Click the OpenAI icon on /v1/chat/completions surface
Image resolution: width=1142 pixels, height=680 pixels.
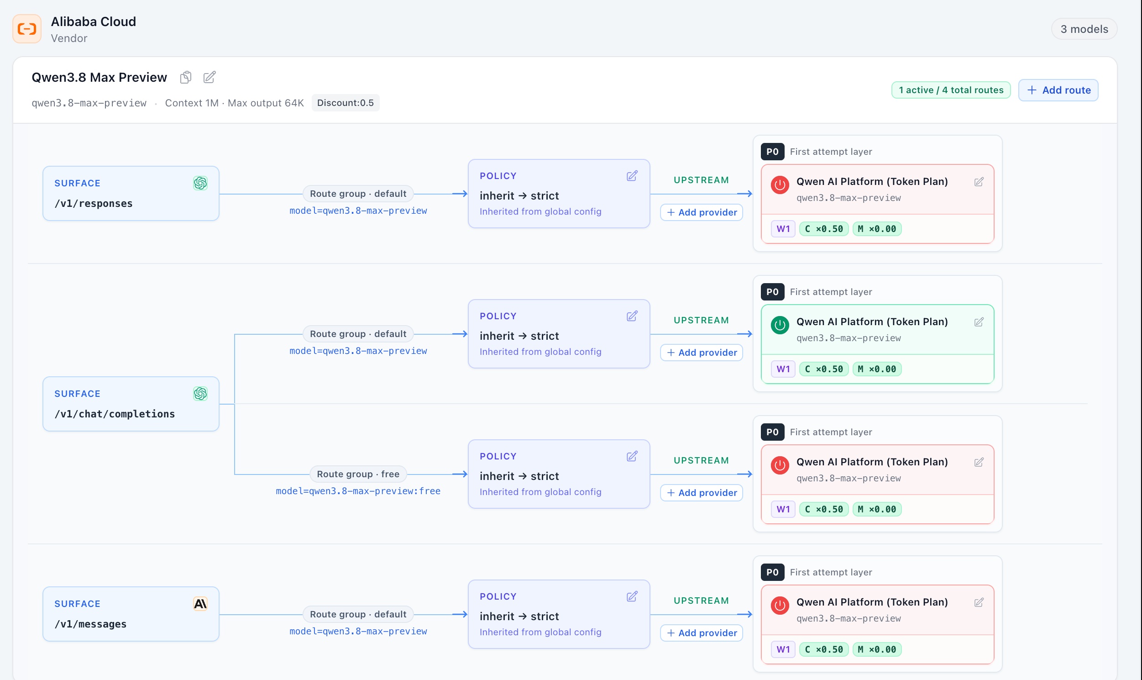[x=200, y=394]
